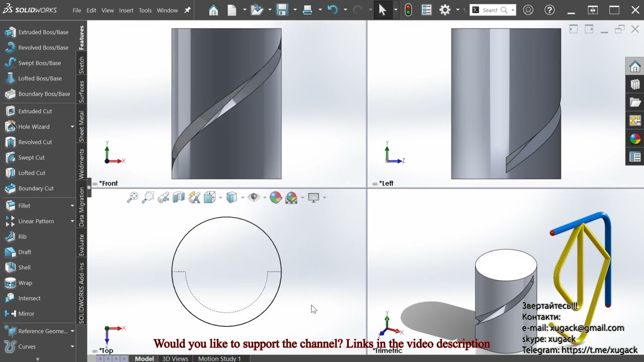This screenshot has height=362, width=644.
Task: Open the Motion Study 1 tab
Action: [x=219, y=358]
